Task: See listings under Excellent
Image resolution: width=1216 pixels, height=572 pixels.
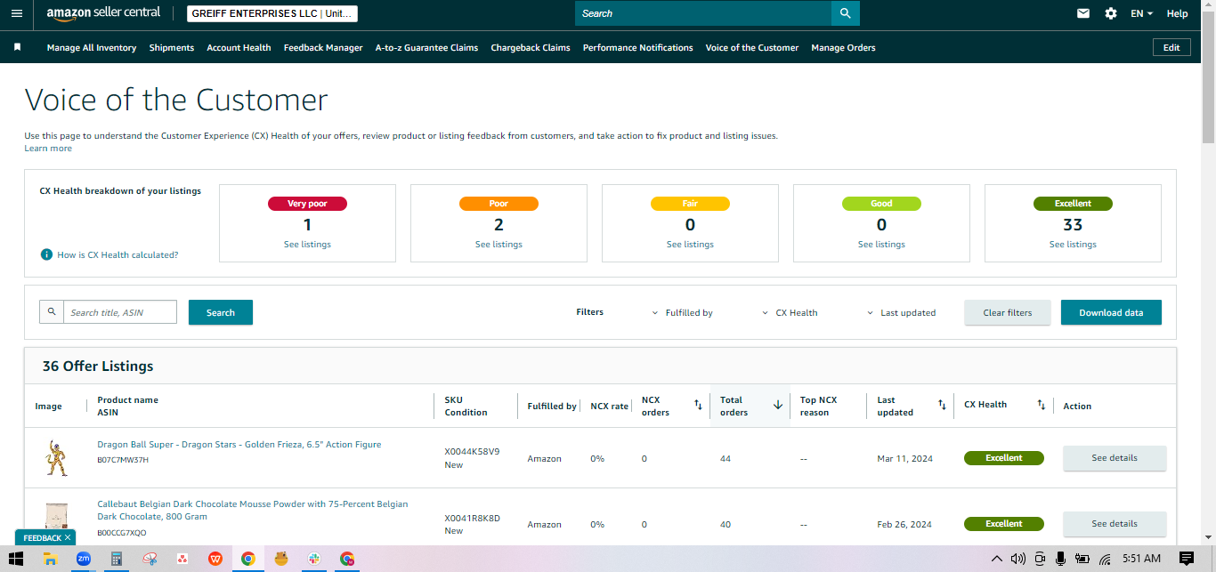Action: (1073, 245)
